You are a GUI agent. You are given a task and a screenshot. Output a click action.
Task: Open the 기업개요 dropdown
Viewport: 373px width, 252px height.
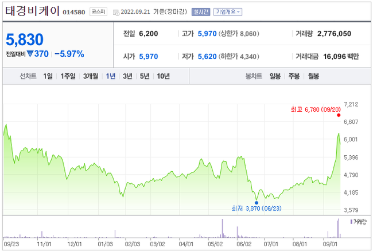click(228, 11)
